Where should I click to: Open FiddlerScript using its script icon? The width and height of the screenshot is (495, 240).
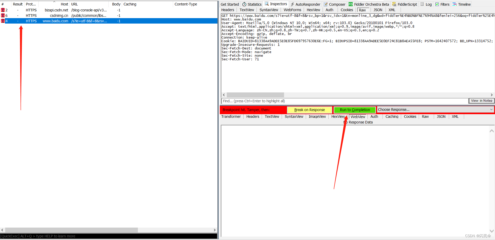(394, 4)
